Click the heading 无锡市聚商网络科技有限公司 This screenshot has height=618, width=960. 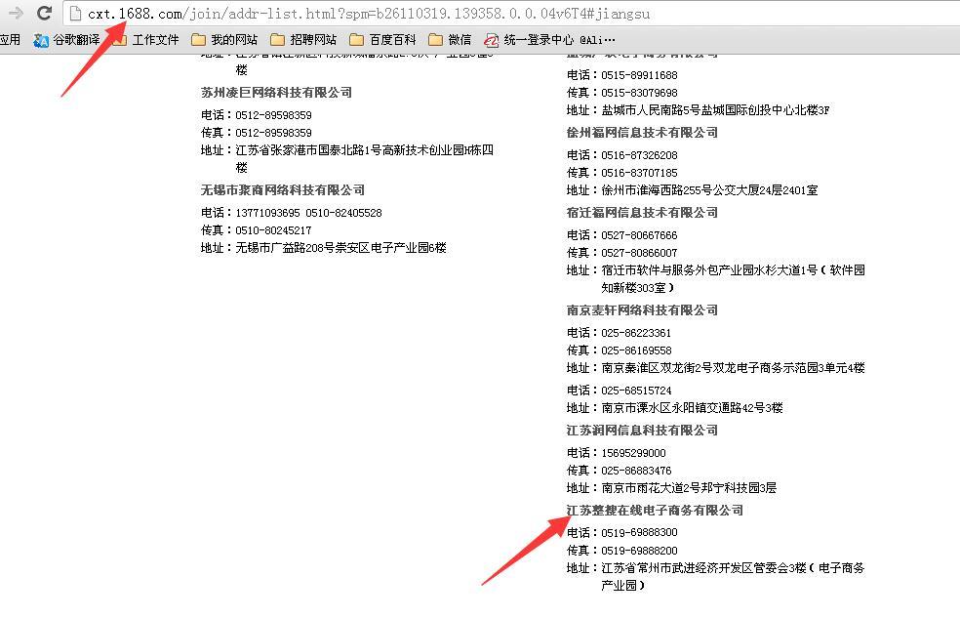click(x=283, y=190)
